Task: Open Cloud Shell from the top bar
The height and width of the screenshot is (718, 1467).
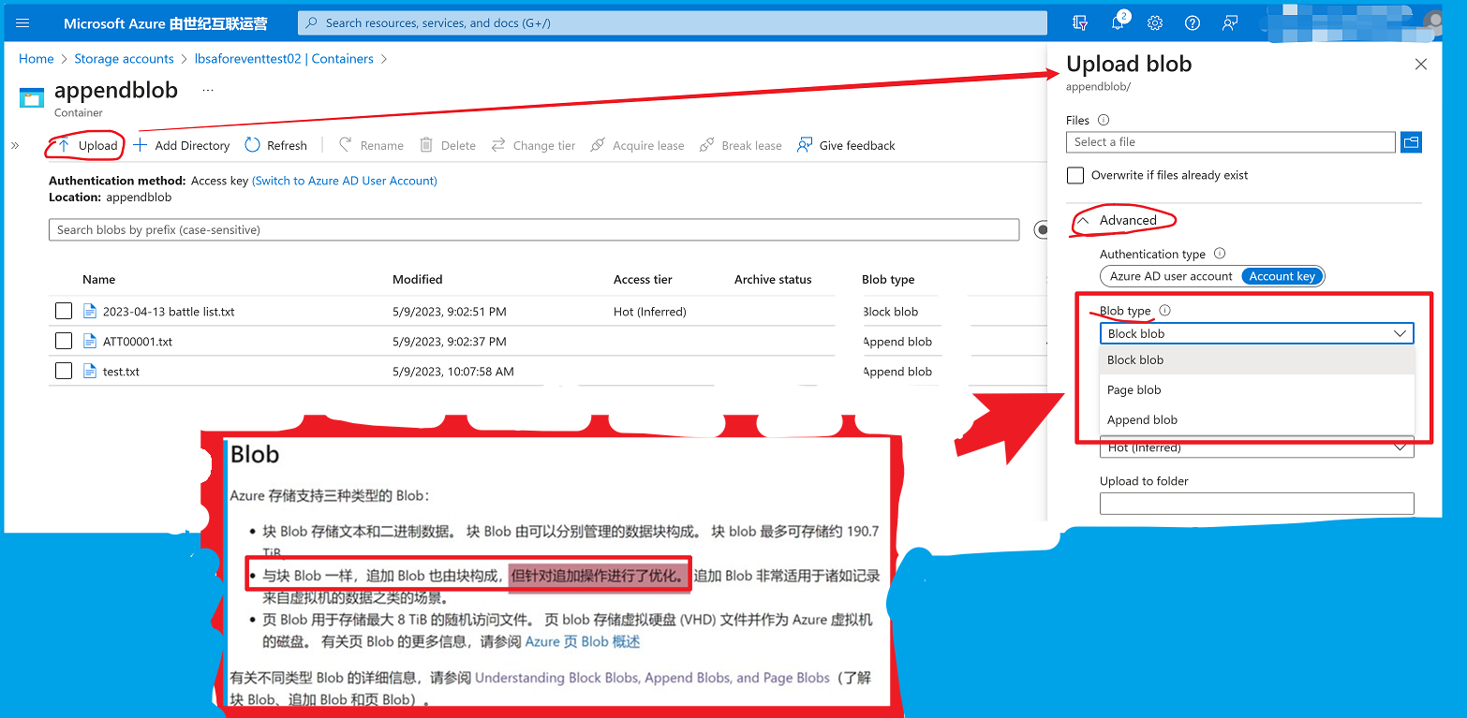Action: coord(1081,23)
